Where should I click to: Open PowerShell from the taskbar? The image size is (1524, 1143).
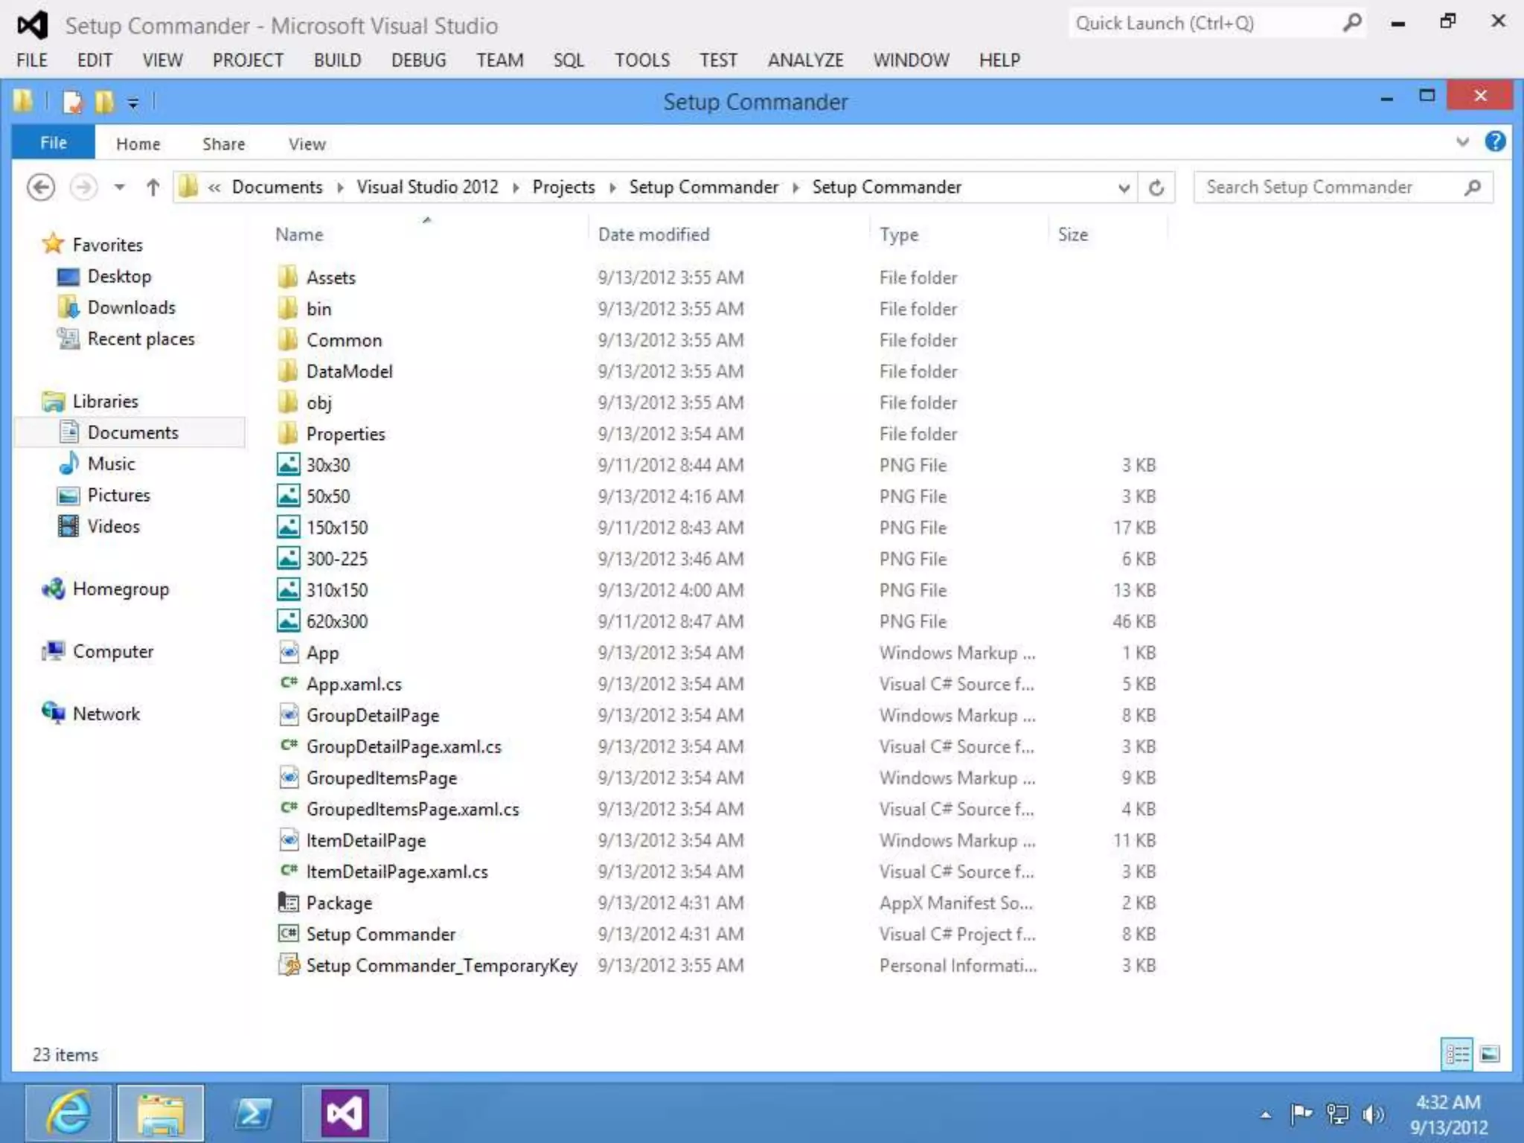tap(253, 1113)
